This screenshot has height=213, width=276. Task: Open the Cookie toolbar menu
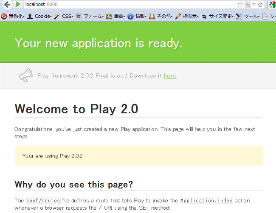pos(43,17)
